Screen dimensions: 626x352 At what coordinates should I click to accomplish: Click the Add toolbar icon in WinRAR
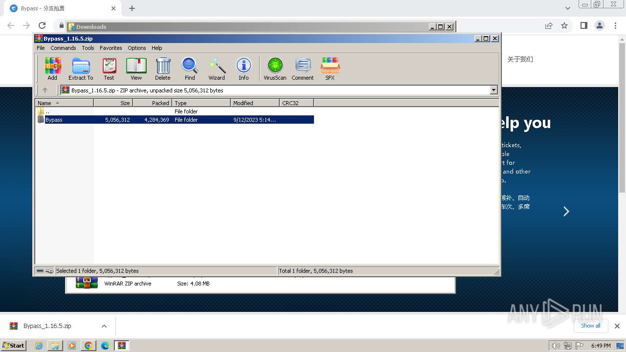[x=52, y=68]
